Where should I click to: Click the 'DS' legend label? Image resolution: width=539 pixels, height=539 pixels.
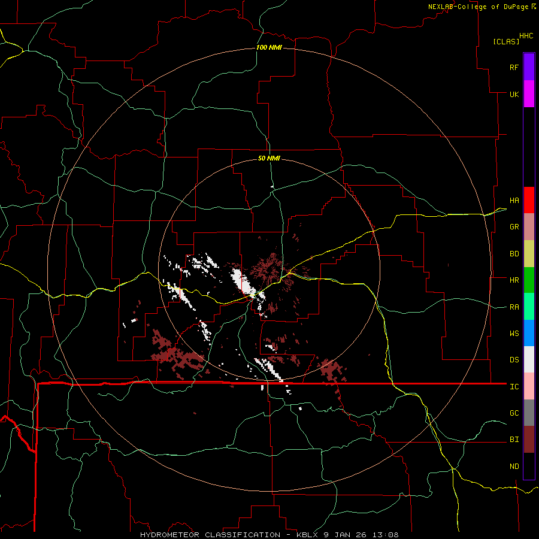tap(514, 360)
